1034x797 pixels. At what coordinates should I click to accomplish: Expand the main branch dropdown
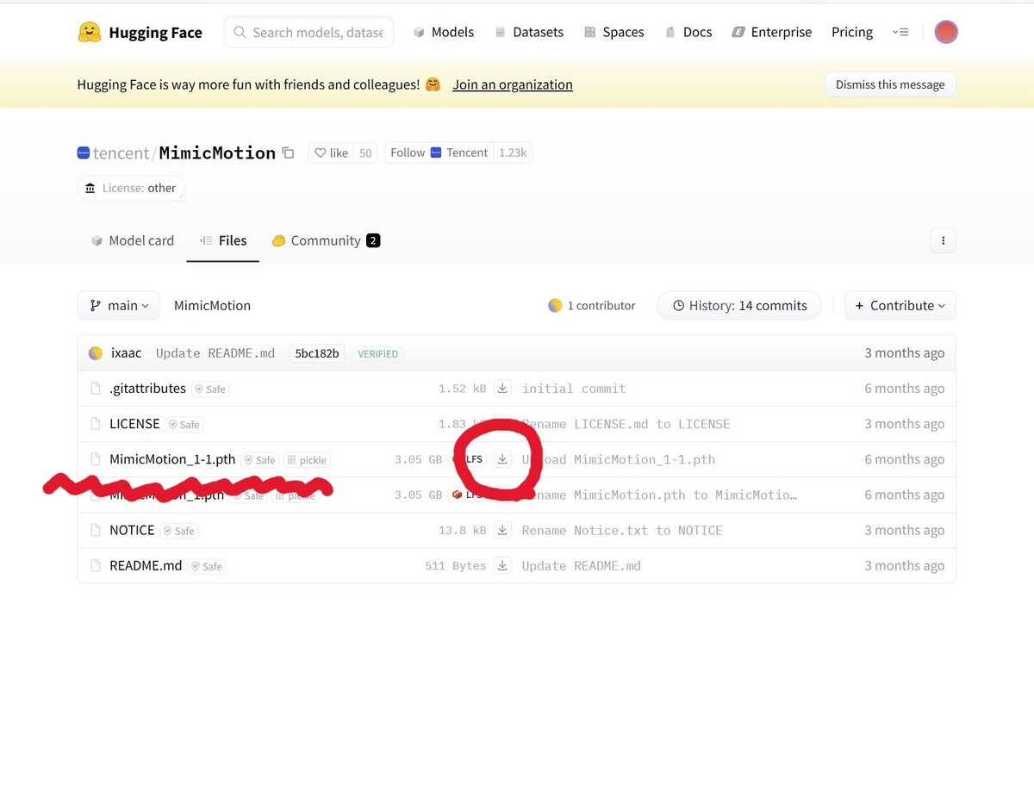pyautogui.click(x=119, y=305)
